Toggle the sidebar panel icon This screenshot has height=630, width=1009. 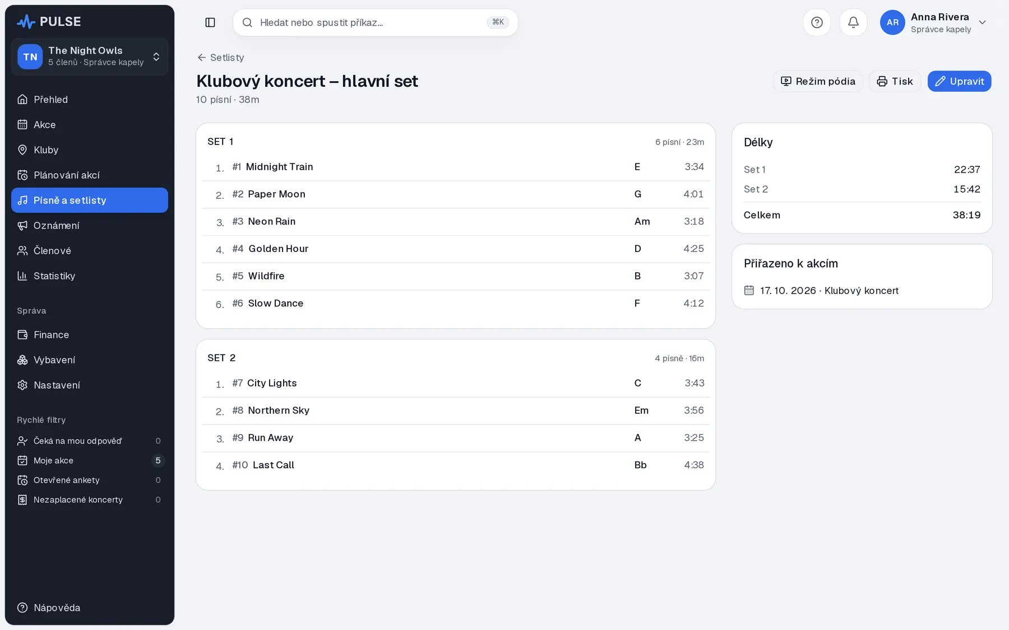[210, 22]
